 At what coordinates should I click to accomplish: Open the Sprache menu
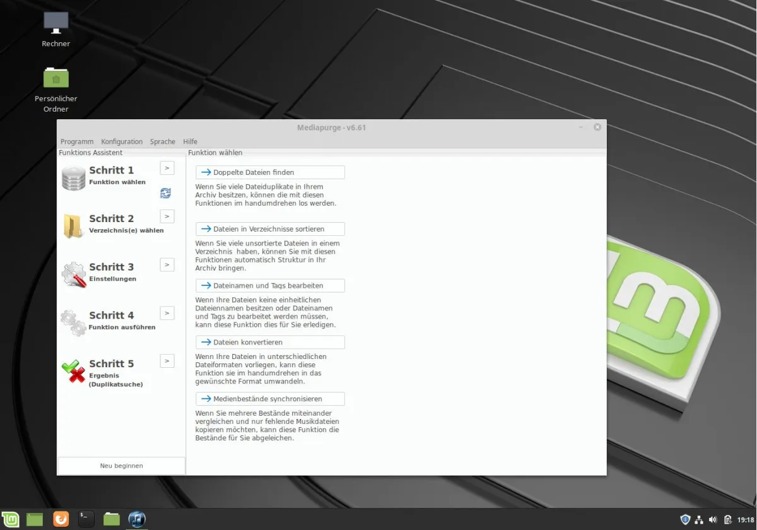[x=162, y=141]
